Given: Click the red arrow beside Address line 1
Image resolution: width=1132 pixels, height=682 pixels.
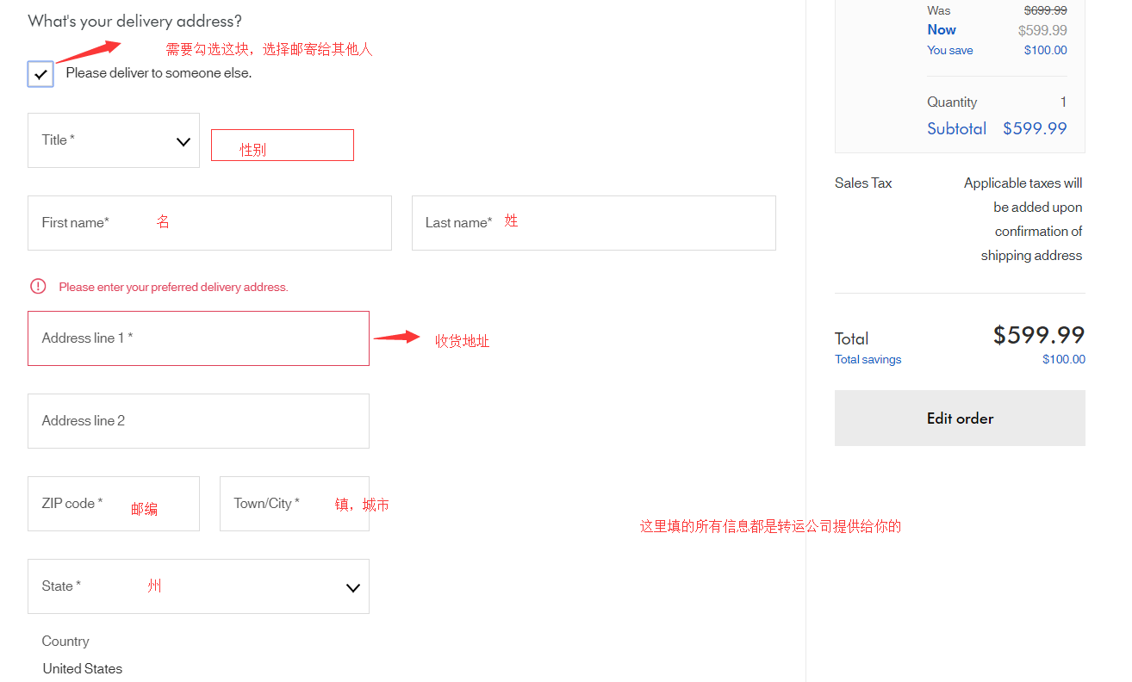Looking at the screenshot, I should [395, 337].
